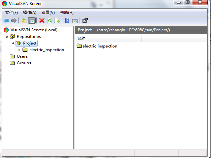Go up one level with folder icon
Viewport: 211px width, 158px height.
(24, 20)
